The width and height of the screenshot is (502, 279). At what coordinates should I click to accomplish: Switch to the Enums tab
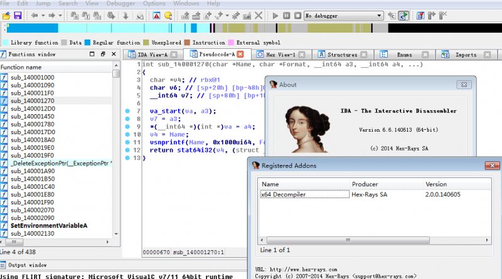tap(404, 55)
